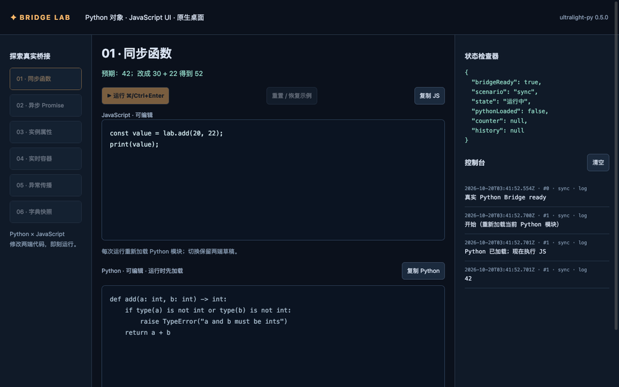Click log entry Python 已加载; 现在执行 JS

tap(505, 251)
